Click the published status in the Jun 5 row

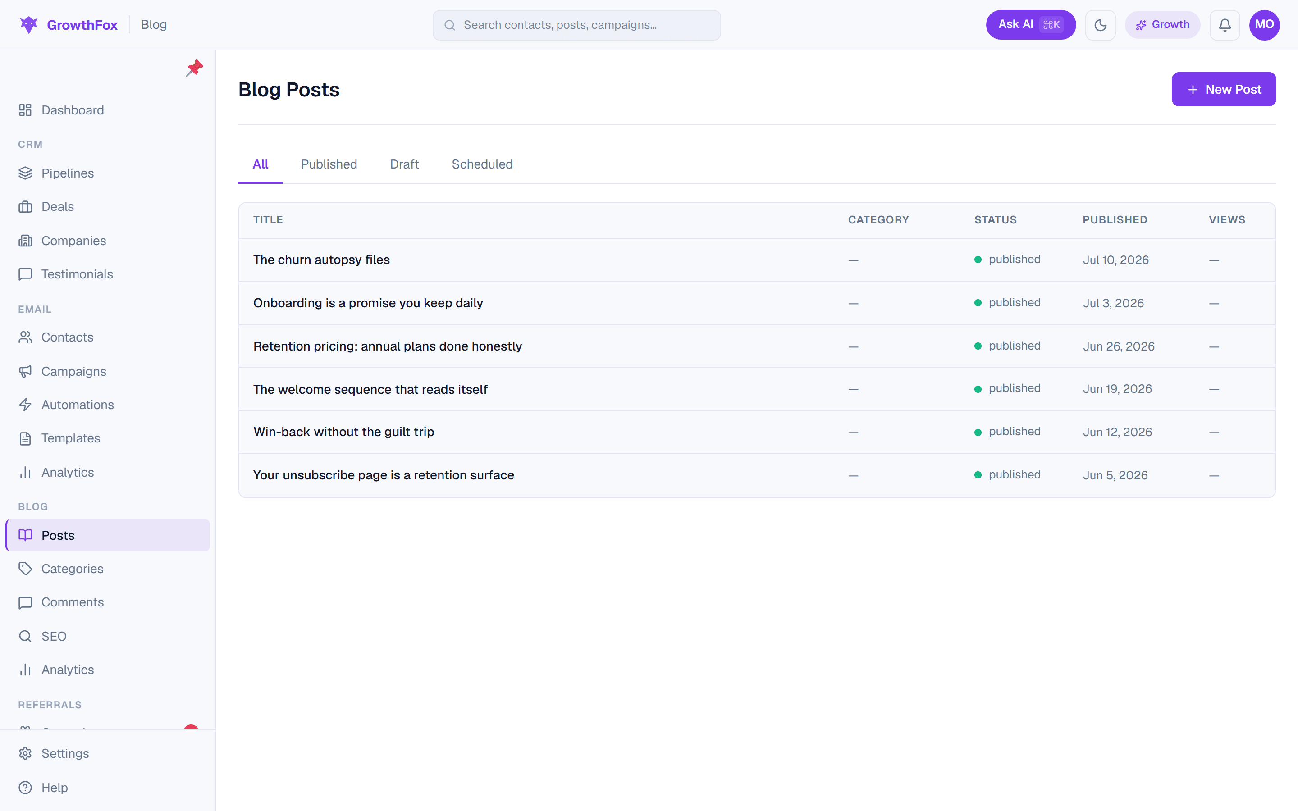click(x=1007, y=475)
